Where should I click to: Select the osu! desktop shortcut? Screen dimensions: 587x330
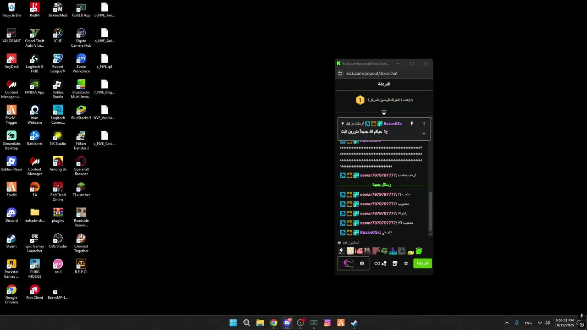(x=58, y=266)
